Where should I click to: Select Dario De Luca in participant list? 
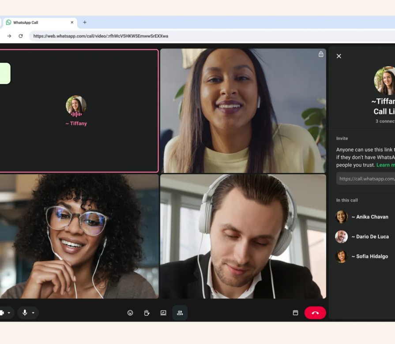[365, 236]
